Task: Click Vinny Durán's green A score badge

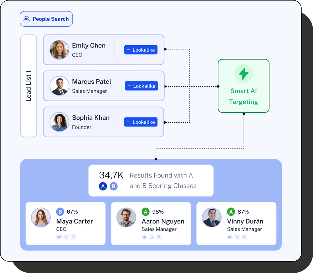Action: 231,212
